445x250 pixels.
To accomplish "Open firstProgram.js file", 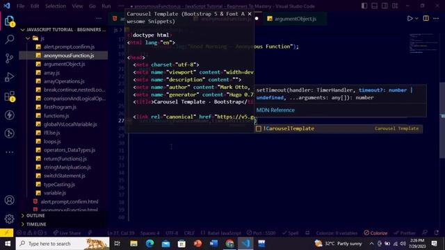I will coord(60,107).
